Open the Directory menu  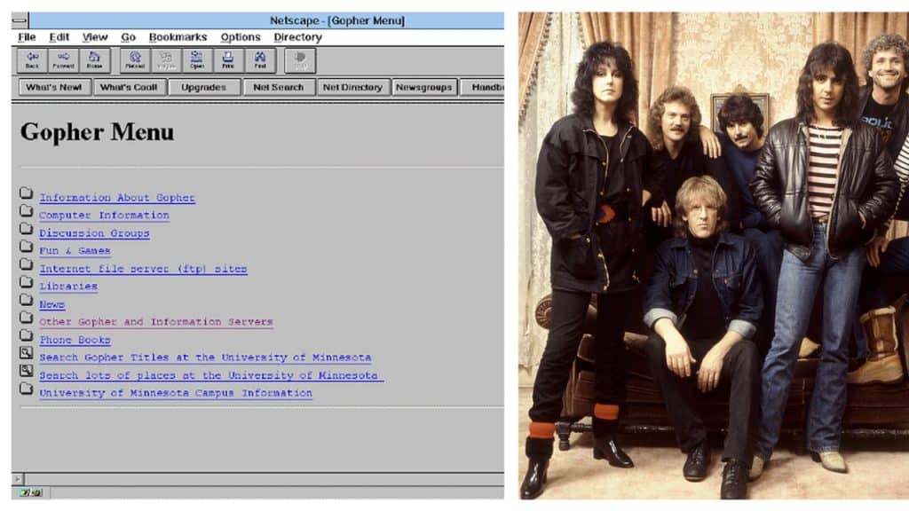pyautogui.click(x=298, y=37)
